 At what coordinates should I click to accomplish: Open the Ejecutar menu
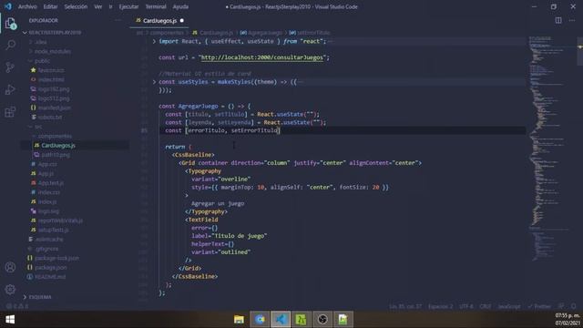click(x=128, y=6)
